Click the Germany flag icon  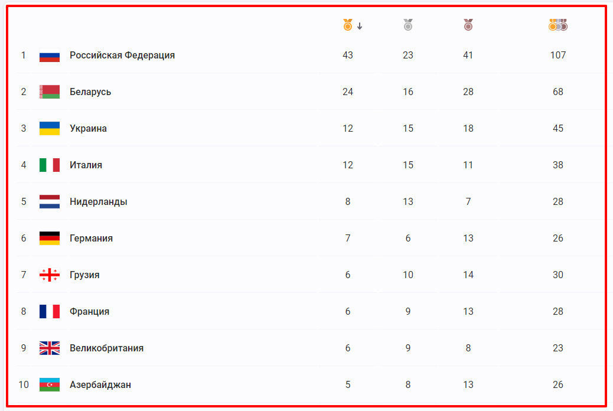(50, 239)
